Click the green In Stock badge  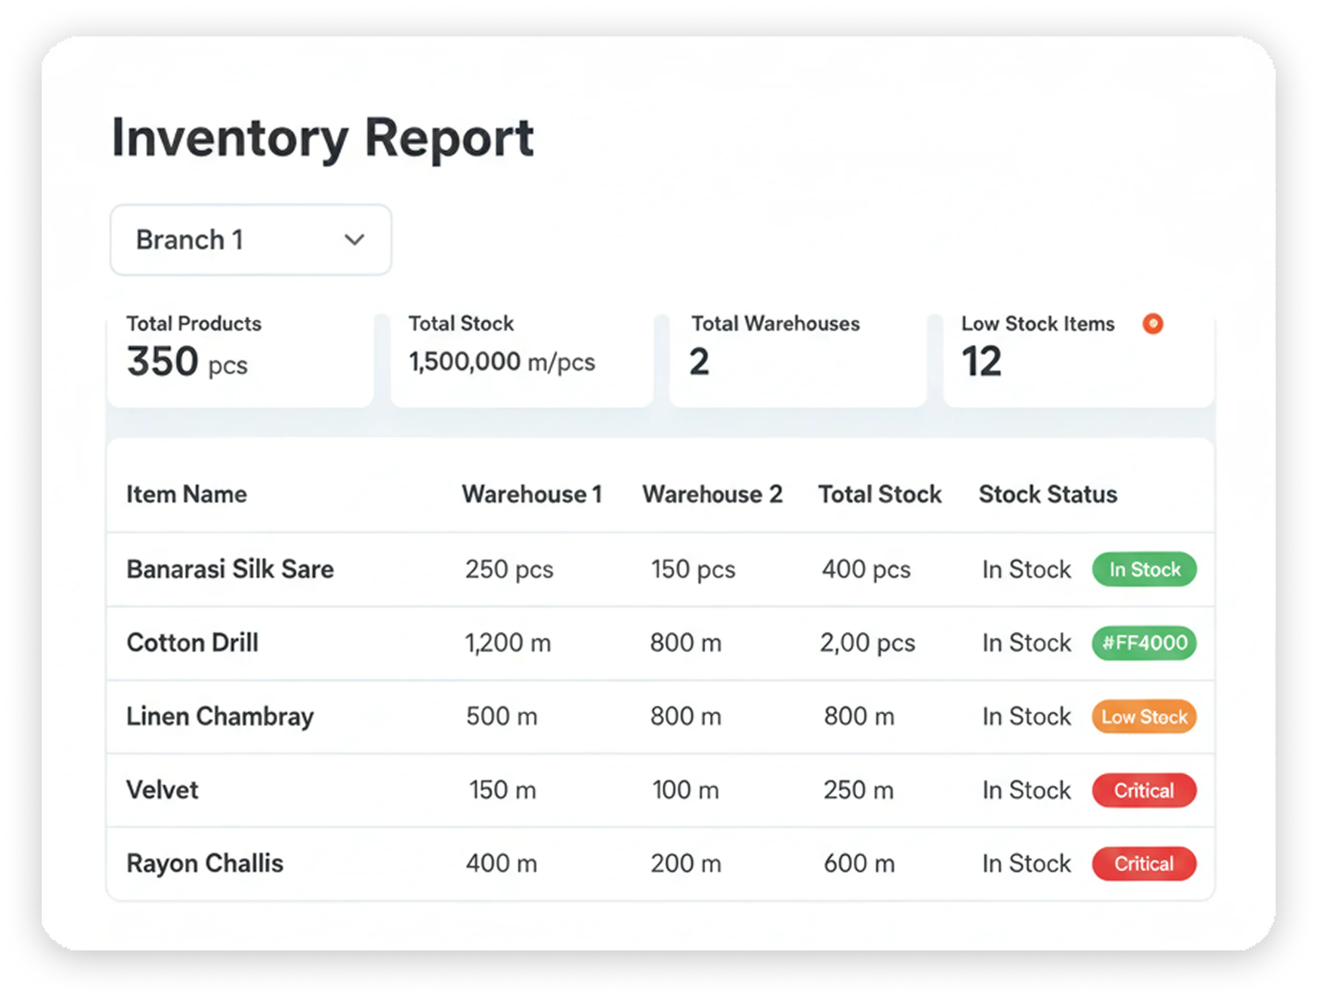coord(1144,569)
